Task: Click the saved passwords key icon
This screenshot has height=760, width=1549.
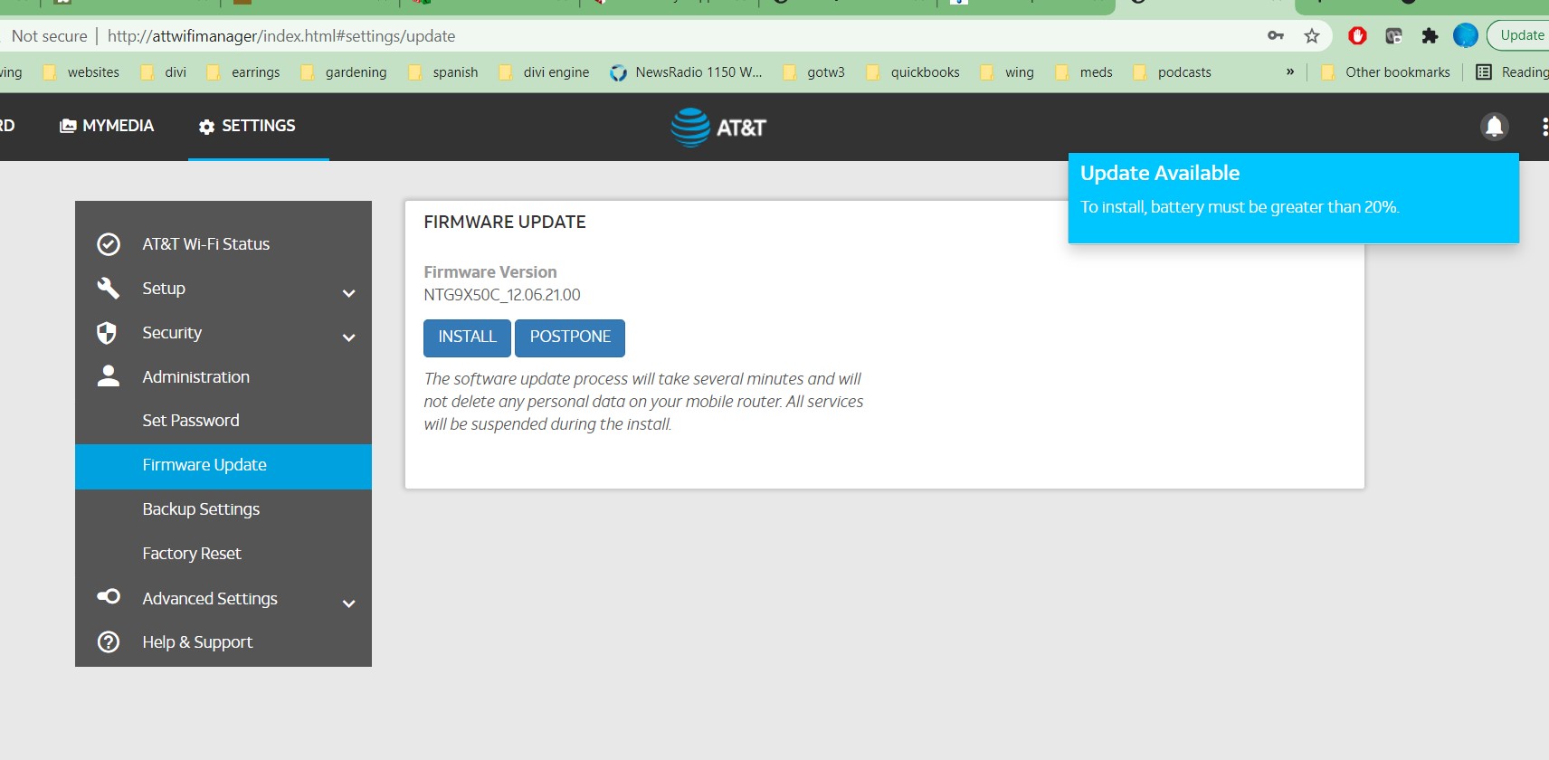Action: 1276,35
